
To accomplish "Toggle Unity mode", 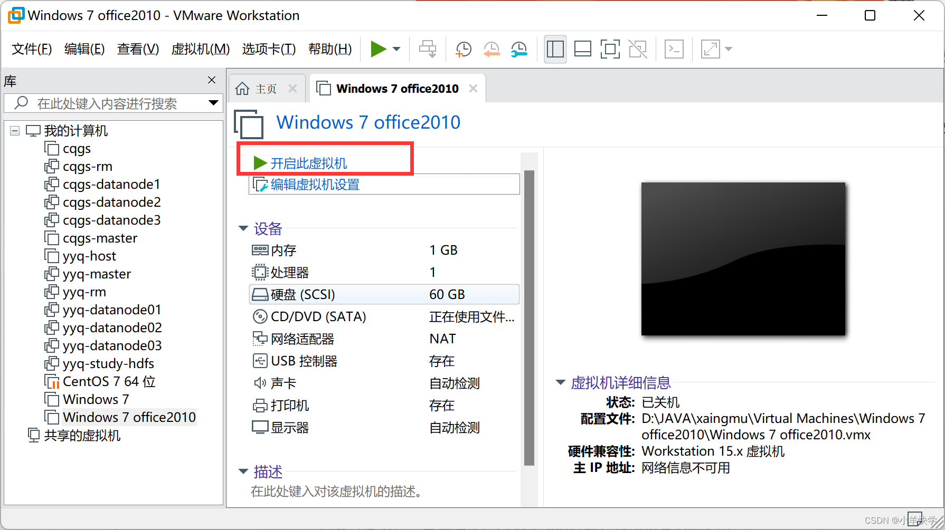I will pos(638,49).
